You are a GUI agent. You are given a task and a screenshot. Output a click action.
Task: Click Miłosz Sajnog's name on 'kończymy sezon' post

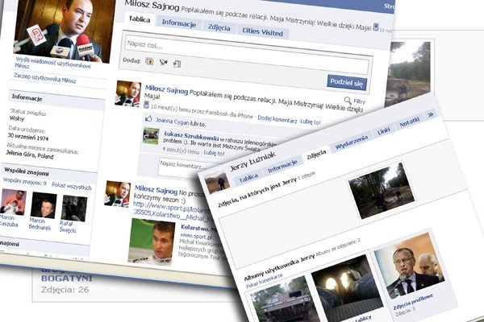click(x=156, y=190)
